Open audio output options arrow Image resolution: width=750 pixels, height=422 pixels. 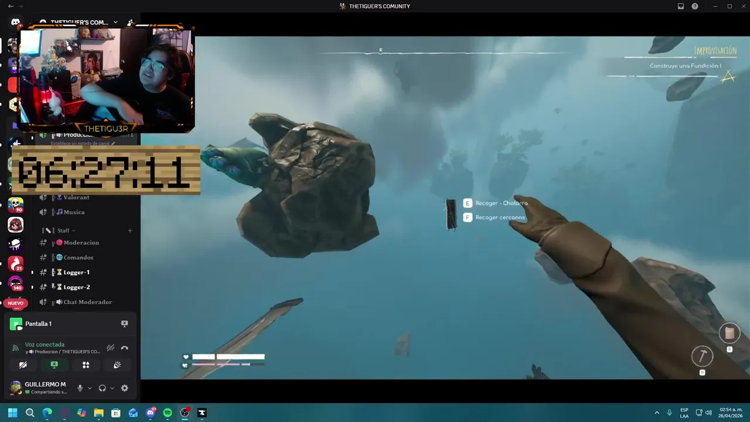click(112, 388)
